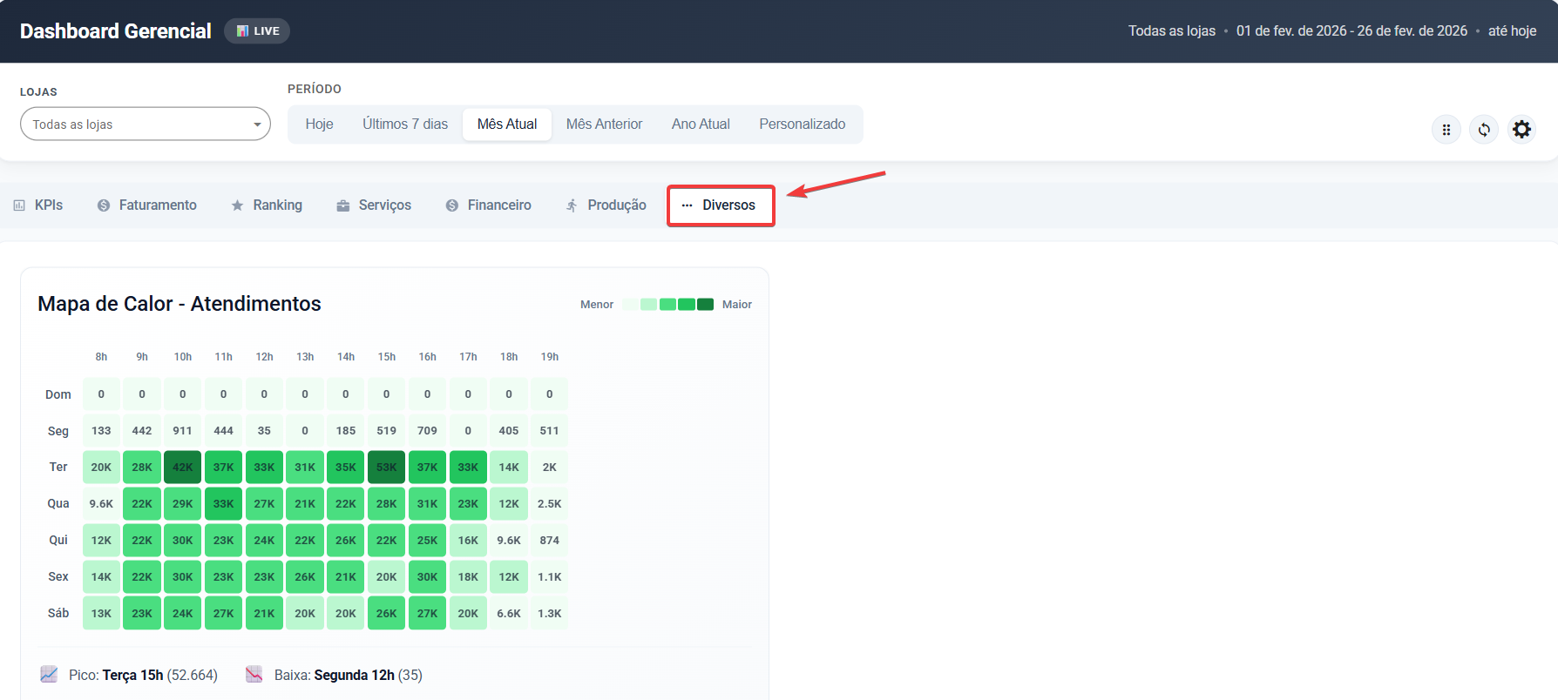Screen dimensions: 1558x700
Task: Open the KPIs tab
Action: click(x=38, y=205)
